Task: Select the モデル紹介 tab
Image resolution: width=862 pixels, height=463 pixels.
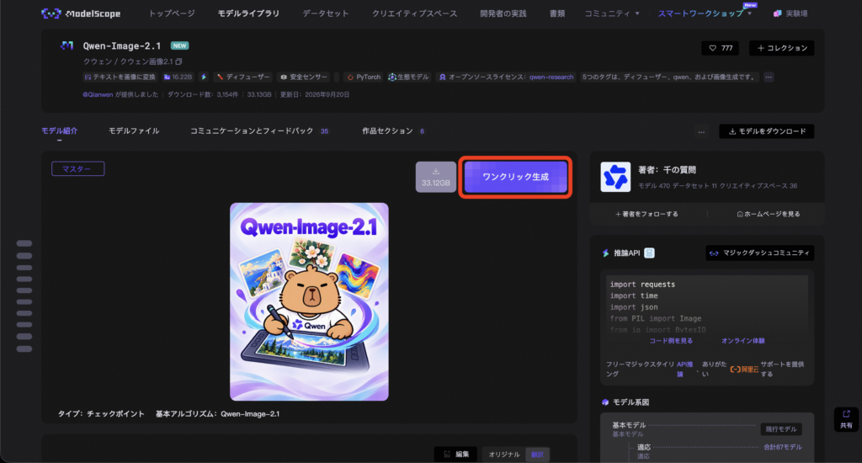Action: tap(60, 130)
